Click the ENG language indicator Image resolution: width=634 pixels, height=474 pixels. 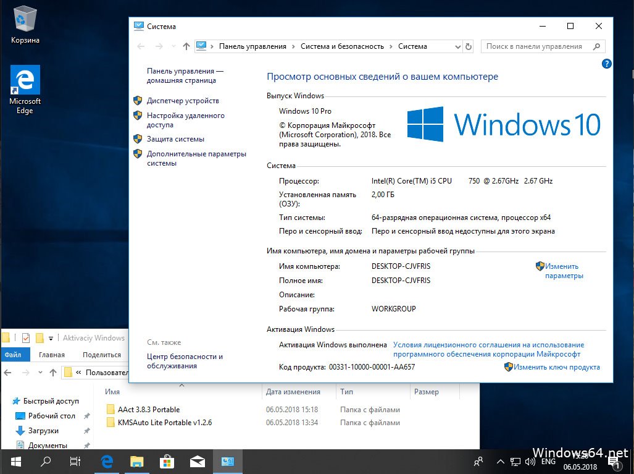click(x=548, y=462)
